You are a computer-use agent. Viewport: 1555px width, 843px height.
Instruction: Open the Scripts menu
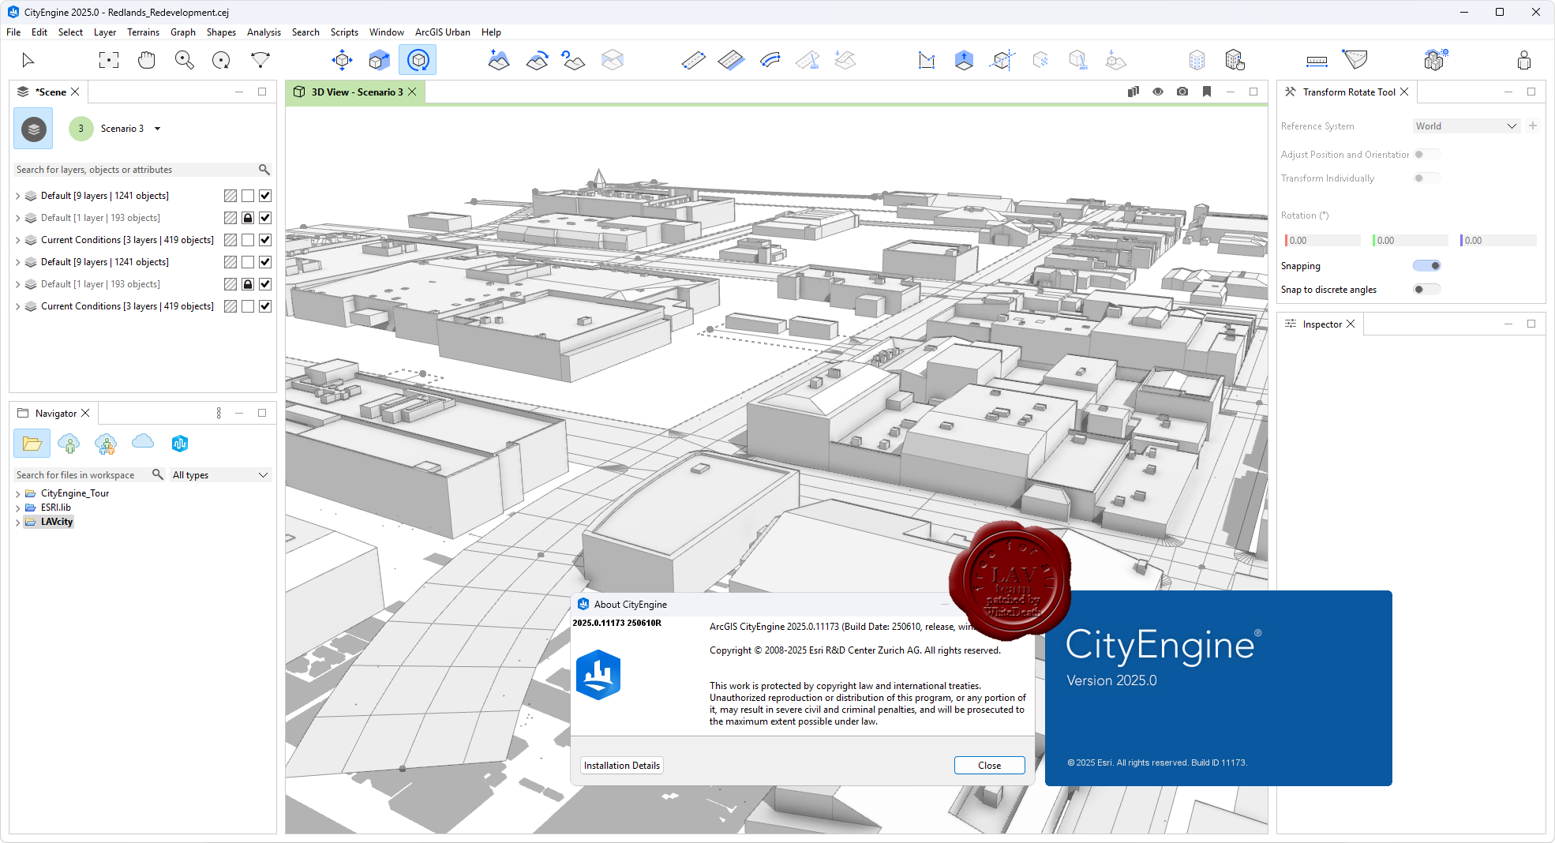tap(344, 32)
